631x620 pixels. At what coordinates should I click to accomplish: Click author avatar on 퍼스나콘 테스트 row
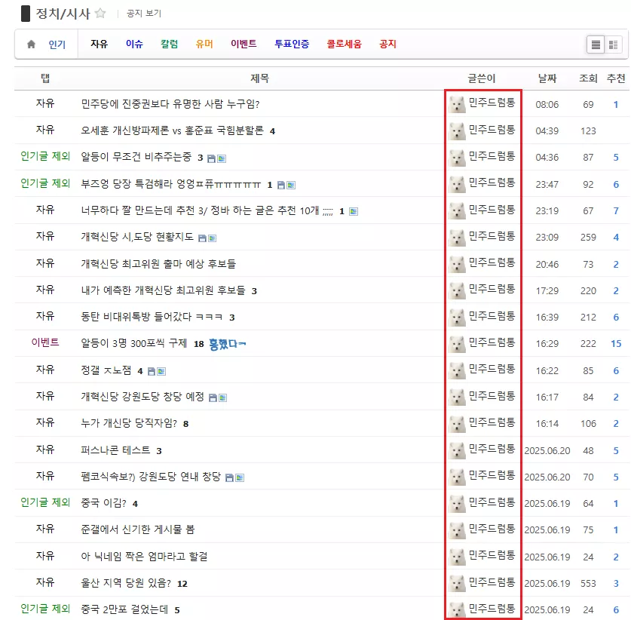click(457, 450)
